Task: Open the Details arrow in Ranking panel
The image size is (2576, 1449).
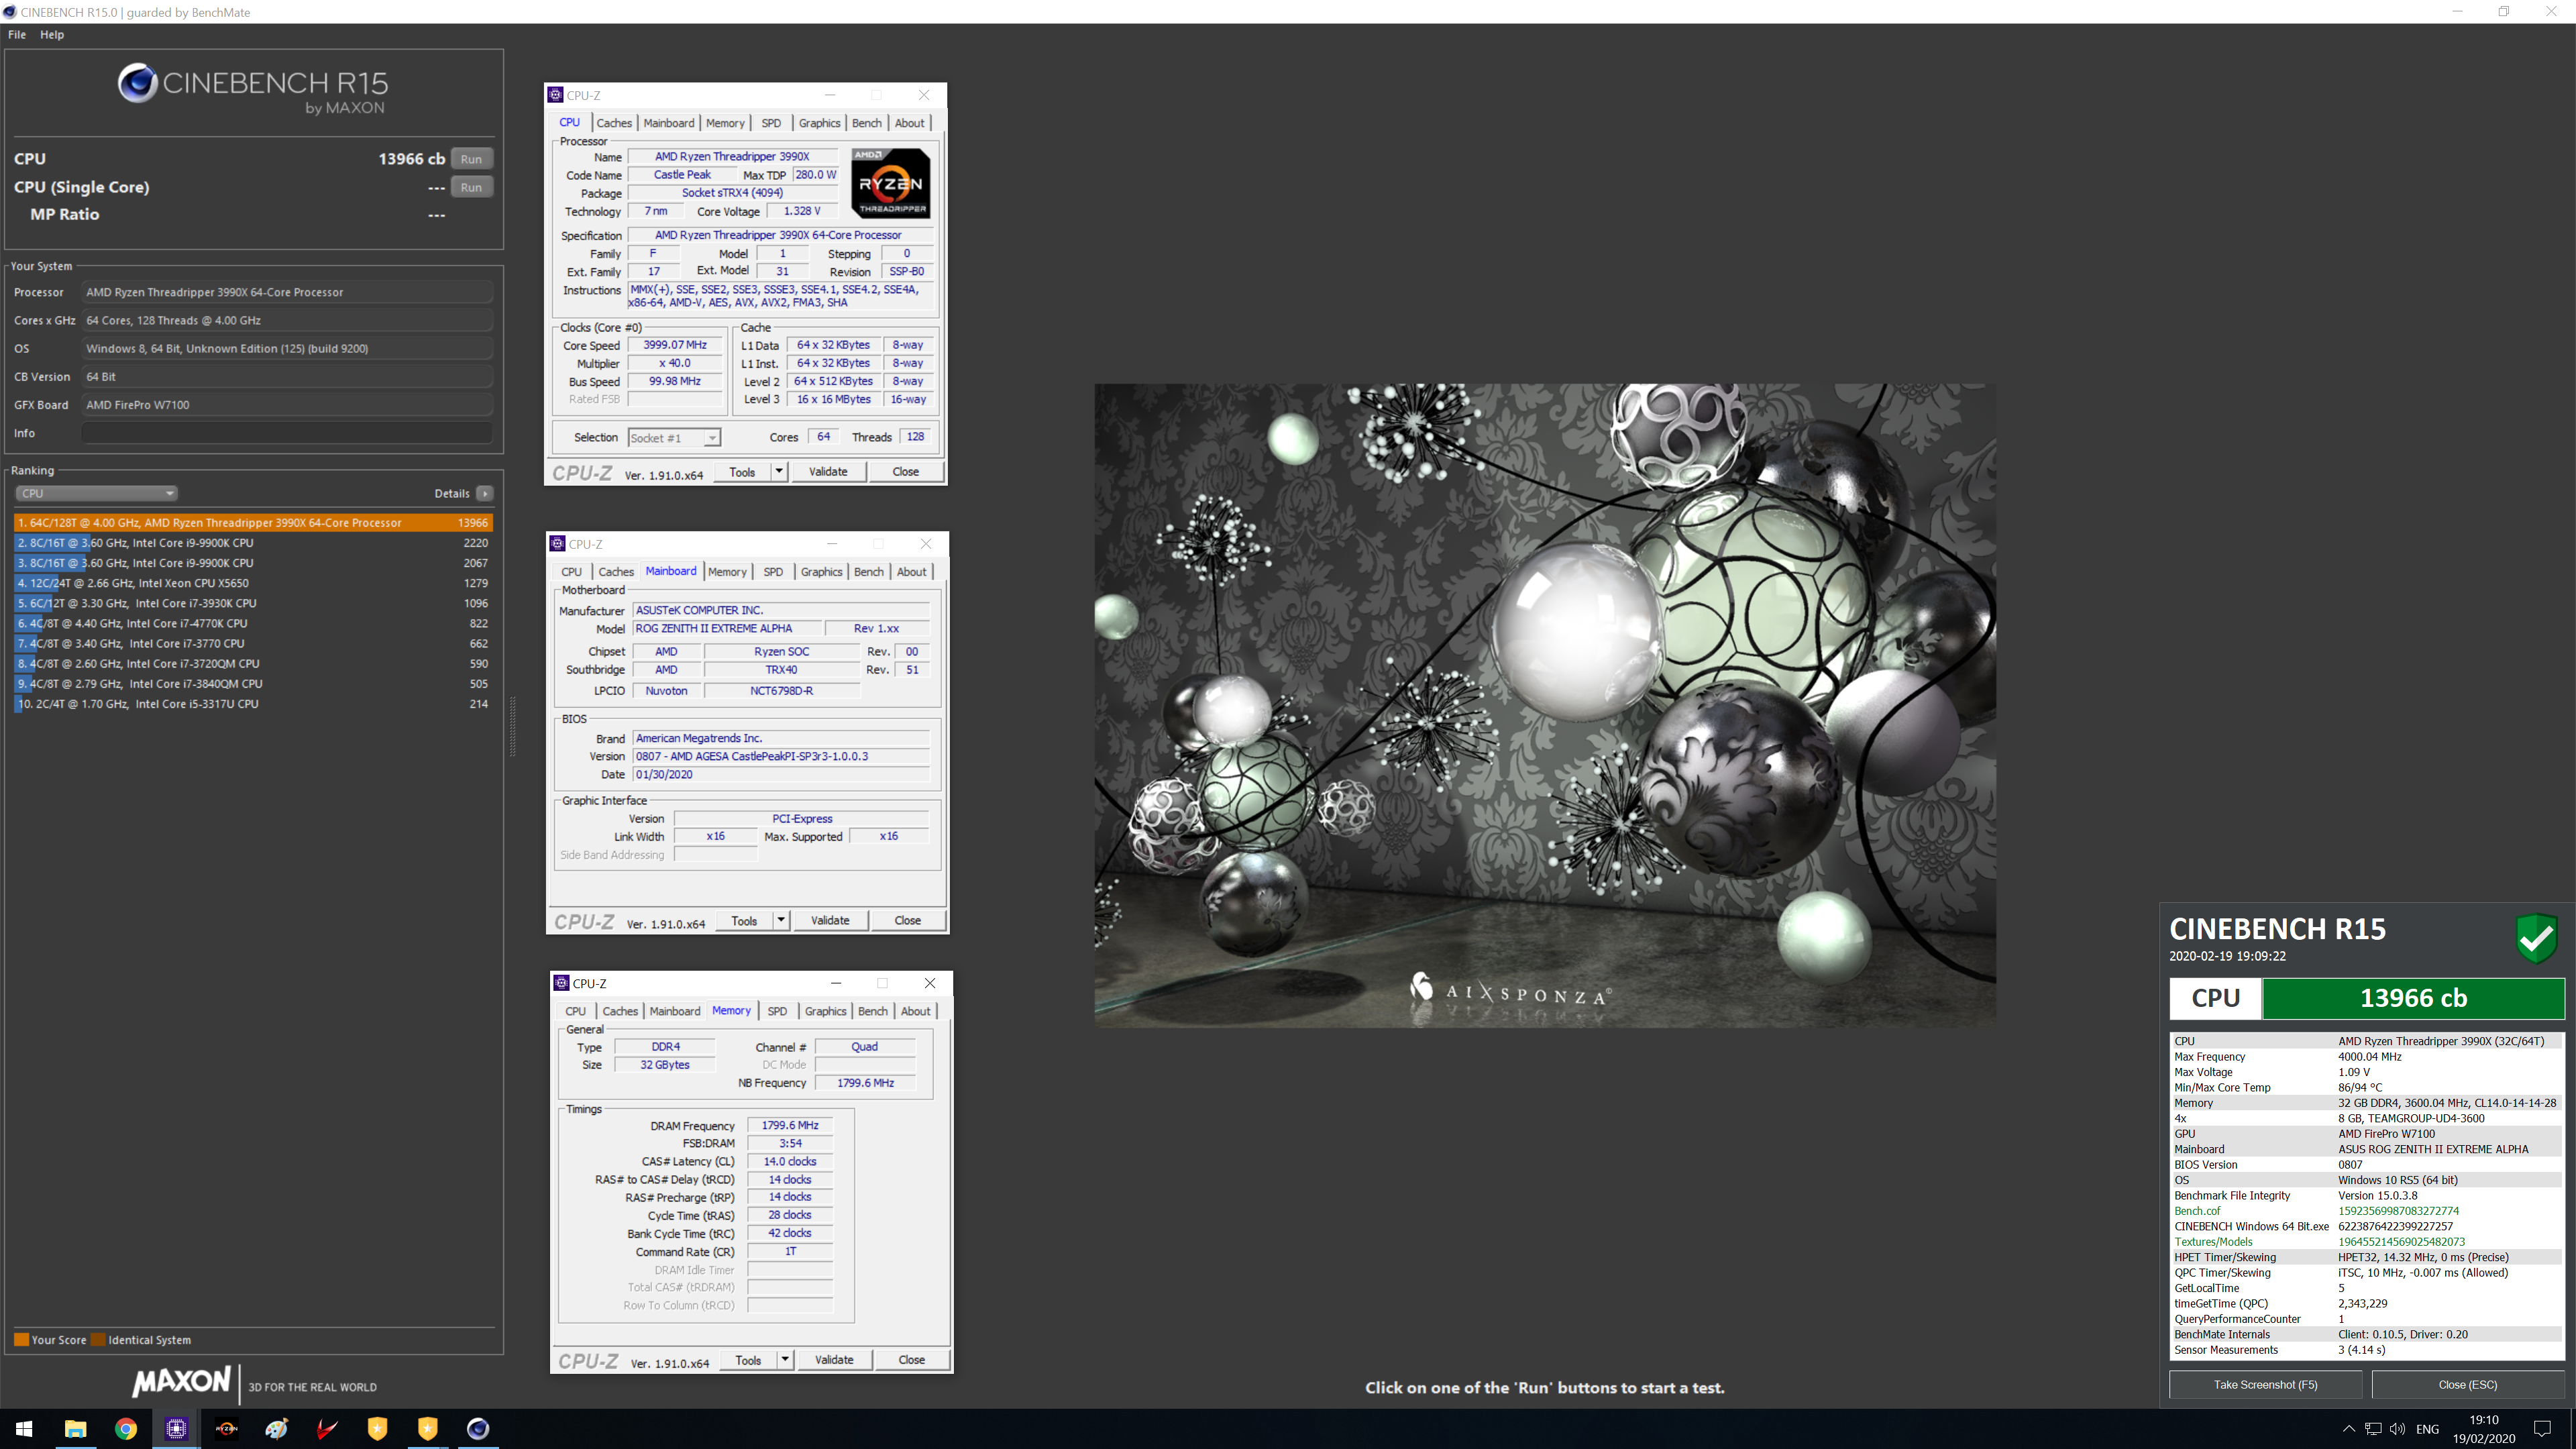Action: [485, 493]
